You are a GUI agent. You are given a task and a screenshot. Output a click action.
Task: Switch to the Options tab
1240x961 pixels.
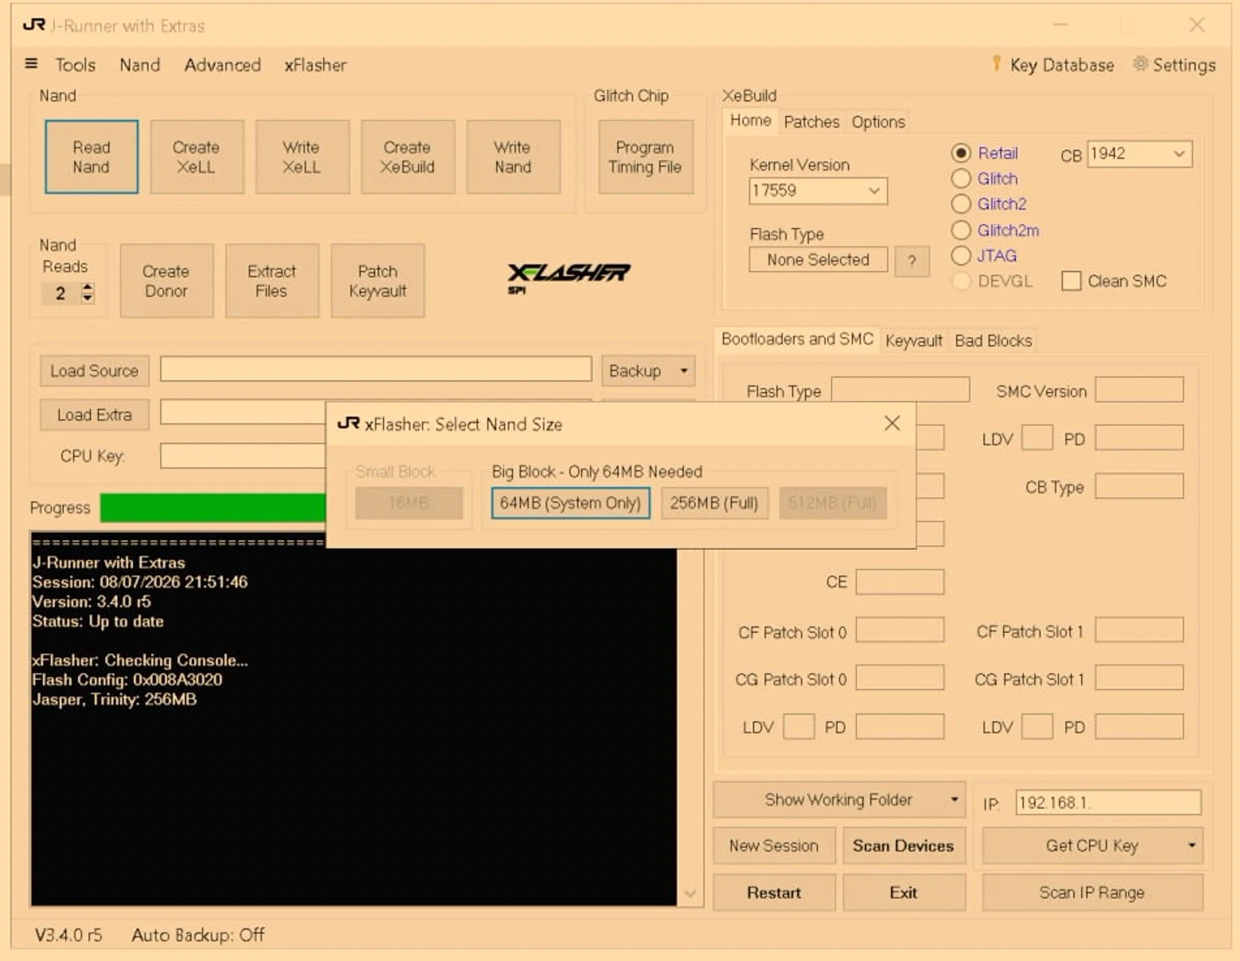pyautogui.click(x=878, y=122)
